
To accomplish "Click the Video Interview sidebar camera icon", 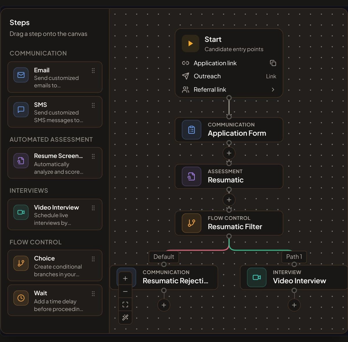I will tap(21, 212).
